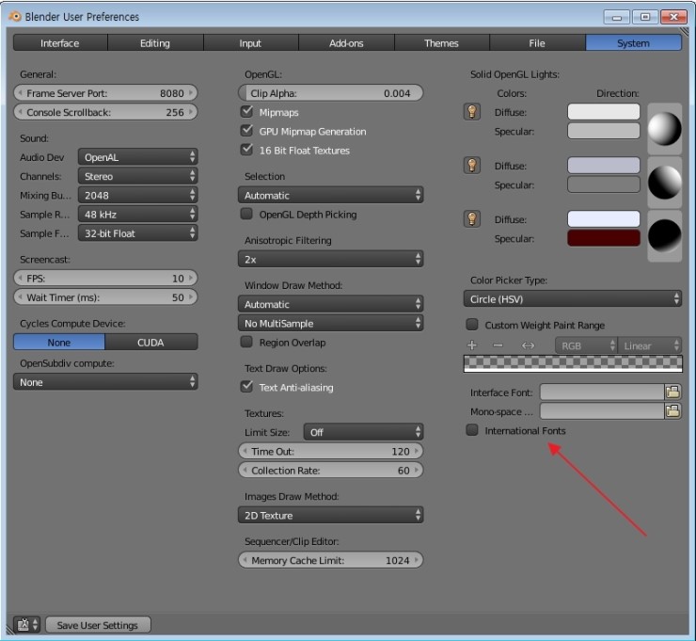The height and width of the screenshot is (641, 696).
Task: Browse for Interface Font file
Action: 672,393
